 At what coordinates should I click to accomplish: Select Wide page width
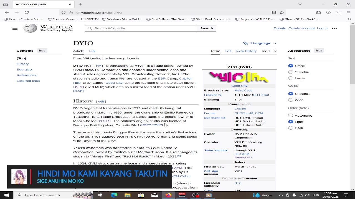click(x=291, y=100)
